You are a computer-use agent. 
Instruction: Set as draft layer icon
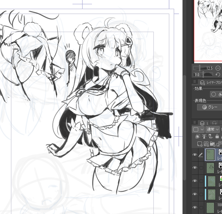(x=211, y=136)
